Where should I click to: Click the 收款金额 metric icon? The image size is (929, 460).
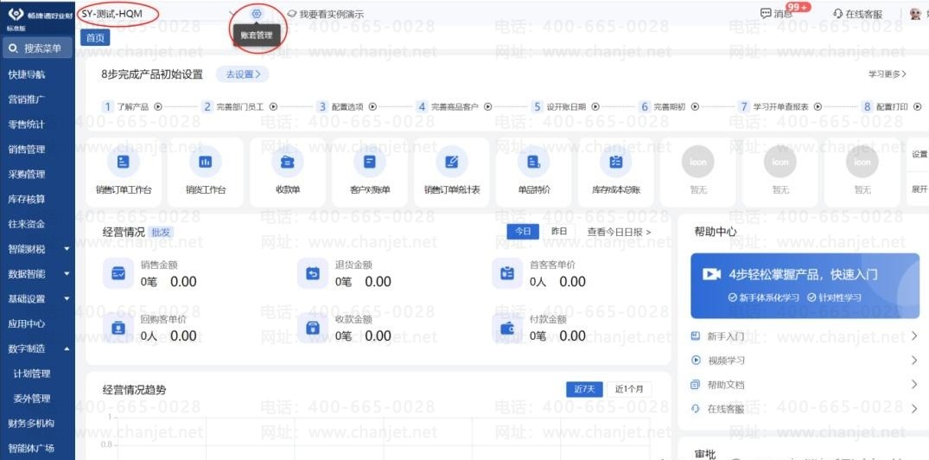(313, 328)
